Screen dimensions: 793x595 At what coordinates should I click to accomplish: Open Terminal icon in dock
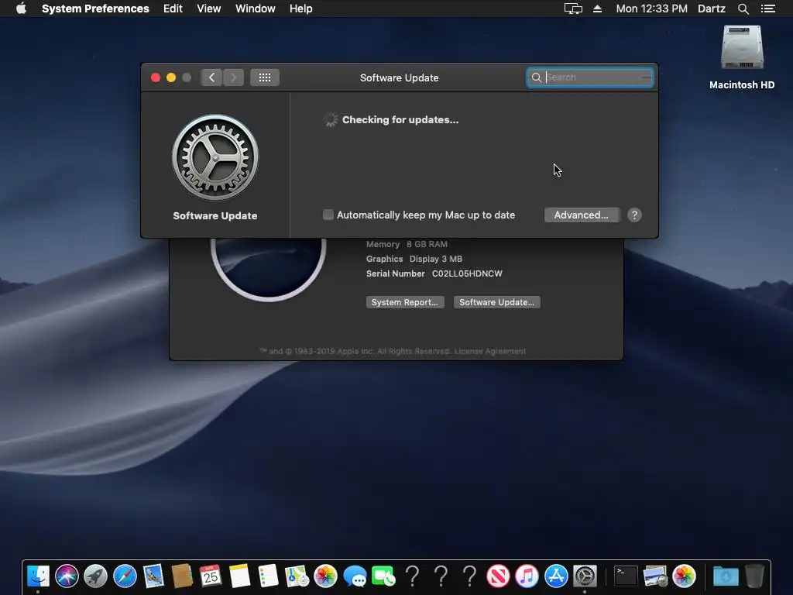[626, 576]
